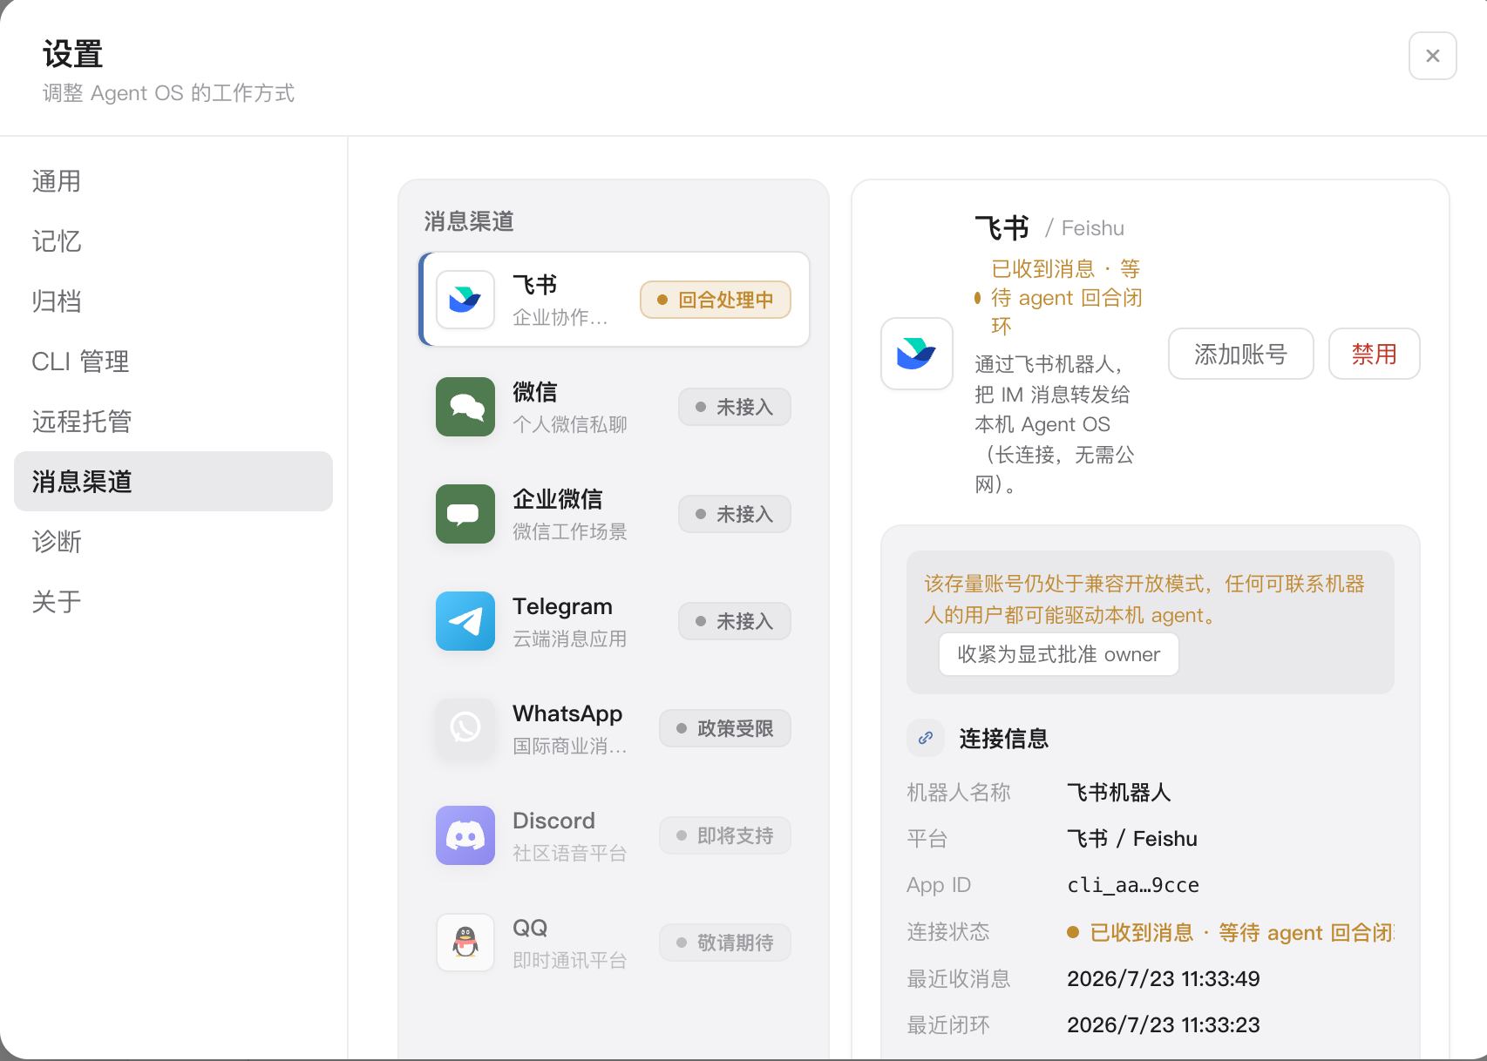Click the 机器人名称 value 飞书机器人
Image resolution: width=1487 pixels, height=1061 pixels.
[1119, 793]
